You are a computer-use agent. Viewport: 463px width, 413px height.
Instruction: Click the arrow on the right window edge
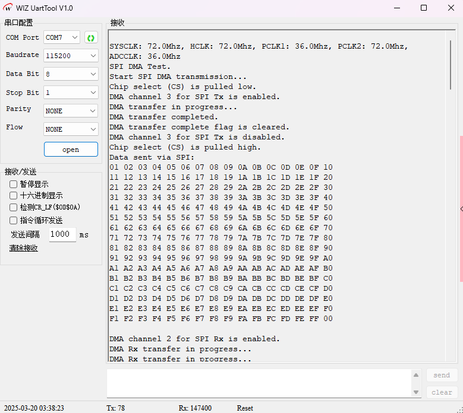pyautogui.click(x=461, y=209)
